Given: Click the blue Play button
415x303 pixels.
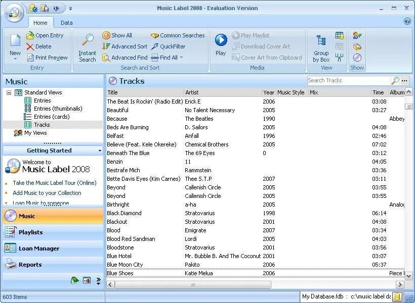Looking at the screenshot, I should click(x=221, y=40).
